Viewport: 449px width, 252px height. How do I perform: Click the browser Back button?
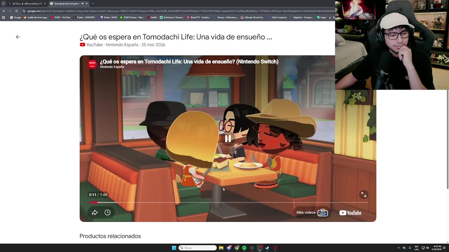[x=4, y=11]
